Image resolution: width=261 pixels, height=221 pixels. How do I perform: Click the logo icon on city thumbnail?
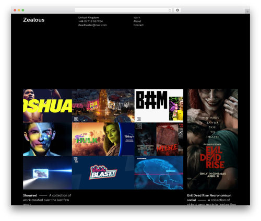(x=76, y=119)
